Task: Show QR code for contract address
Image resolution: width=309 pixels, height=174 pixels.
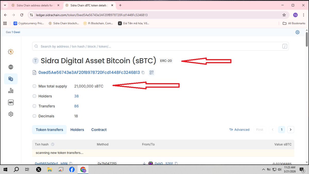Action: point(151,73)
